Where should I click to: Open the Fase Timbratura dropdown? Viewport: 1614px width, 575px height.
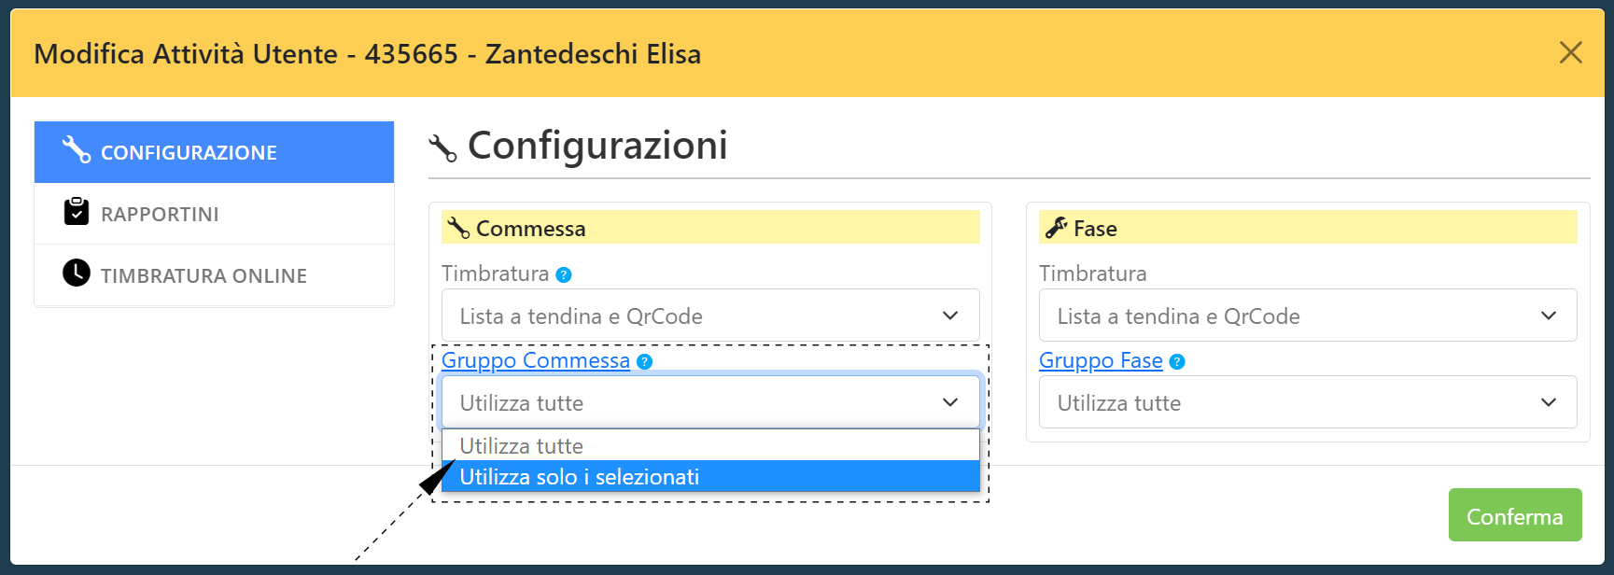pos(1308,316)
